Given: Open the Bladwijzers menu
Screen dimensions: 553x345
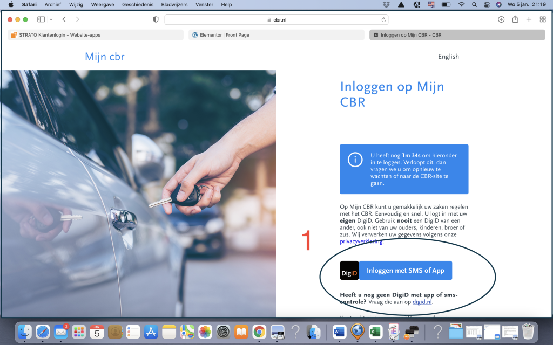Looking at the screenshot, I should tap(174, 4).
